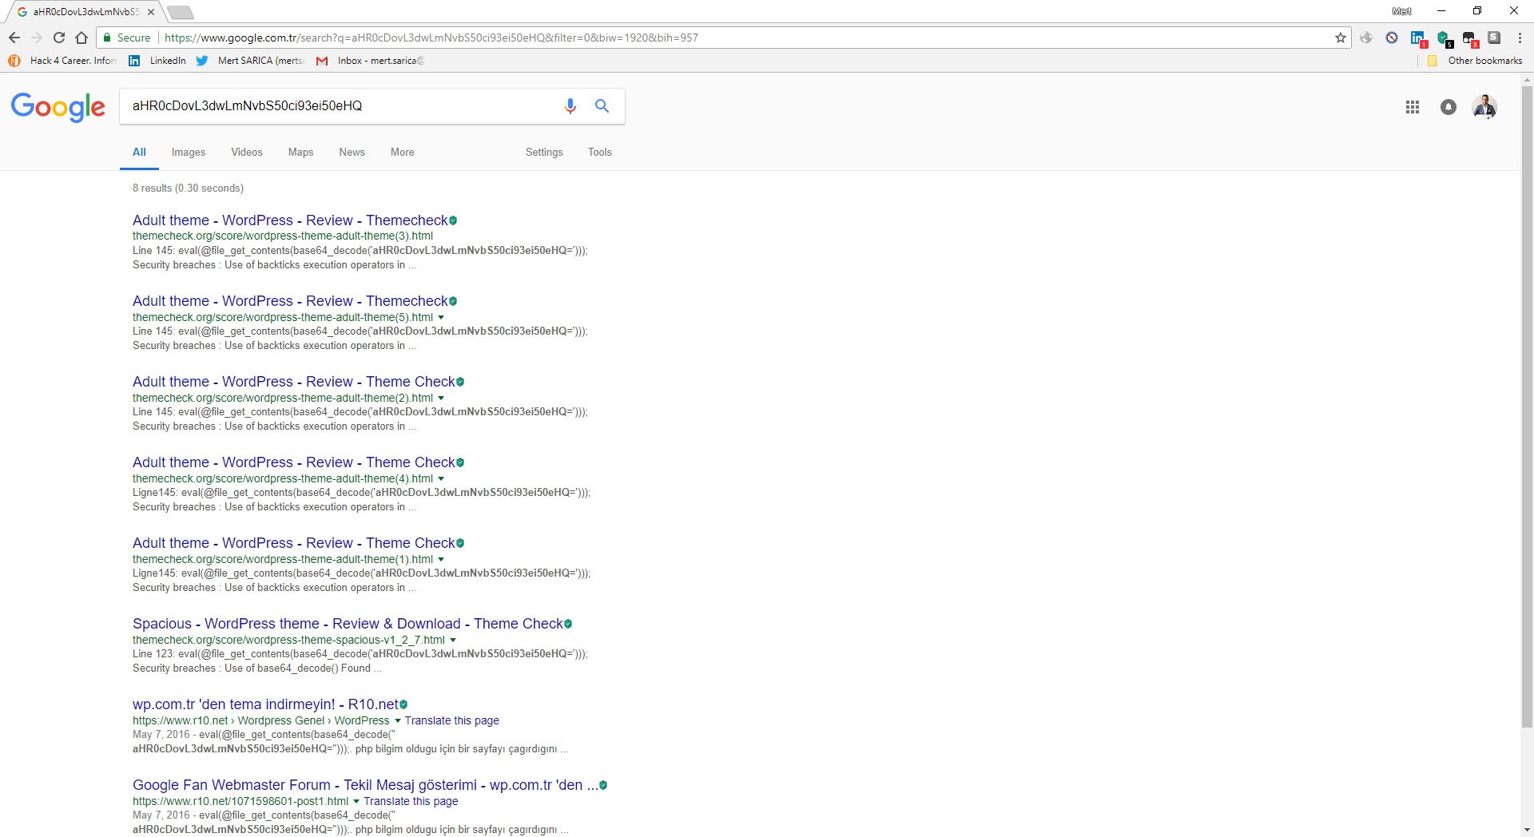The image size is (1534, 837).
Task: Open the adult-theme(2).html Theme Check result title
Action: click(293, 382)
